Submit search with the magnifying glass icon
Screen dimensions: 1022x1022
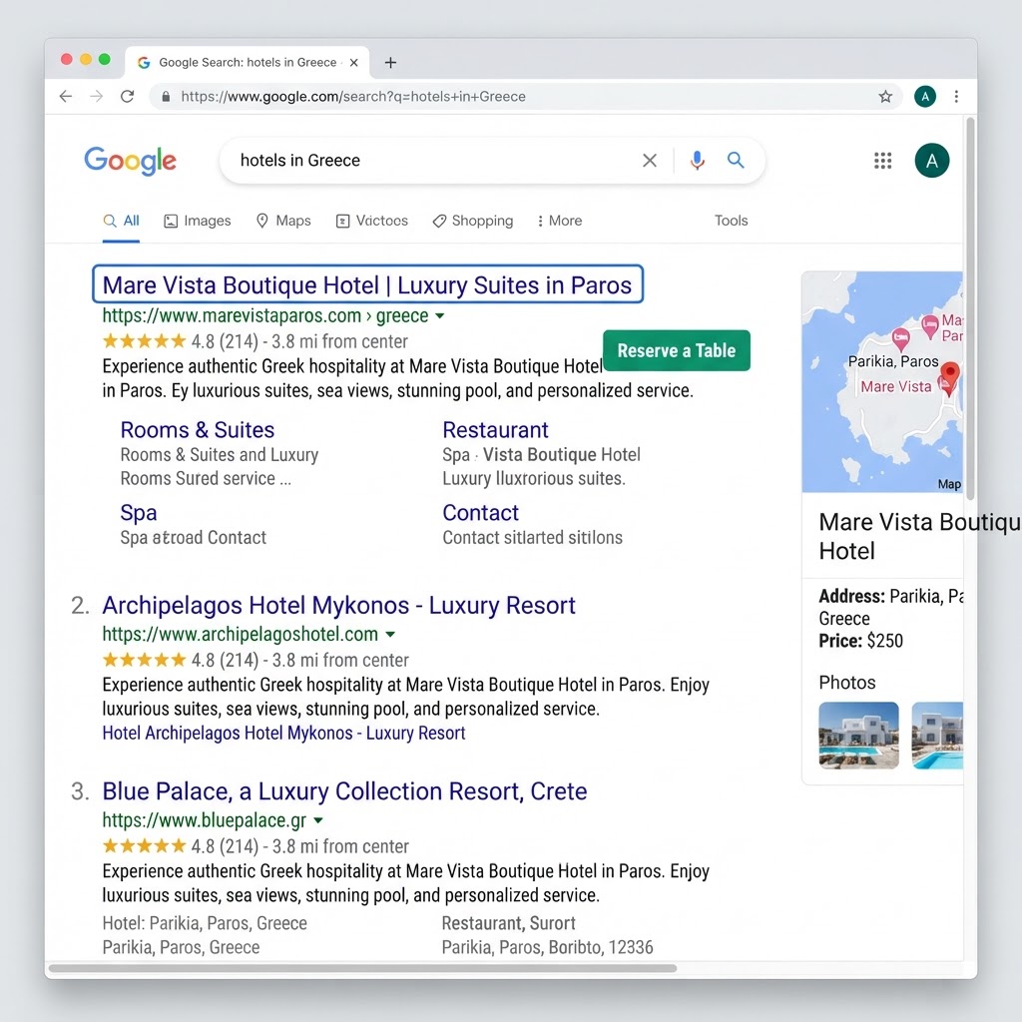[736, 160]
